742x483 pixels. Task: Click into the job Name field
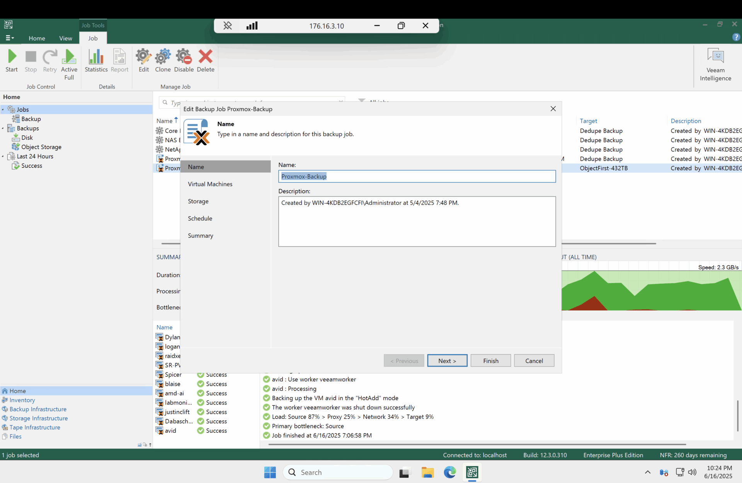[417, 176]
